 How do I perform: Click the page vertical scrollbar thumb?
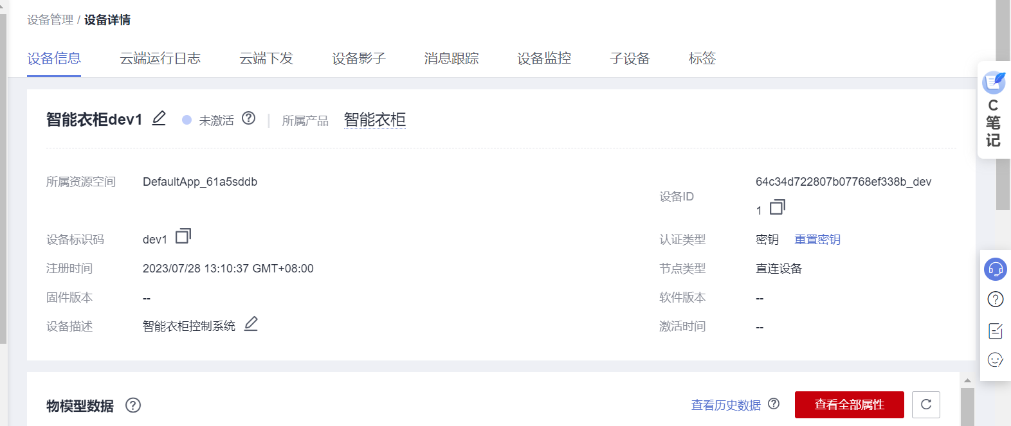coord(1003,105)
